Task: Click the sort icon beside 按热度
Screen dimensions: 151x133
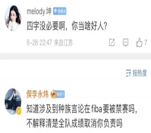Action: pos(128,73)
